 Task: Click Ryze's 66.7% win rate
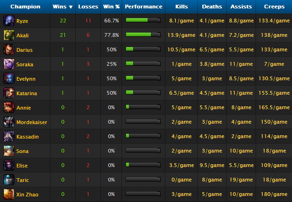click(111, 21)
